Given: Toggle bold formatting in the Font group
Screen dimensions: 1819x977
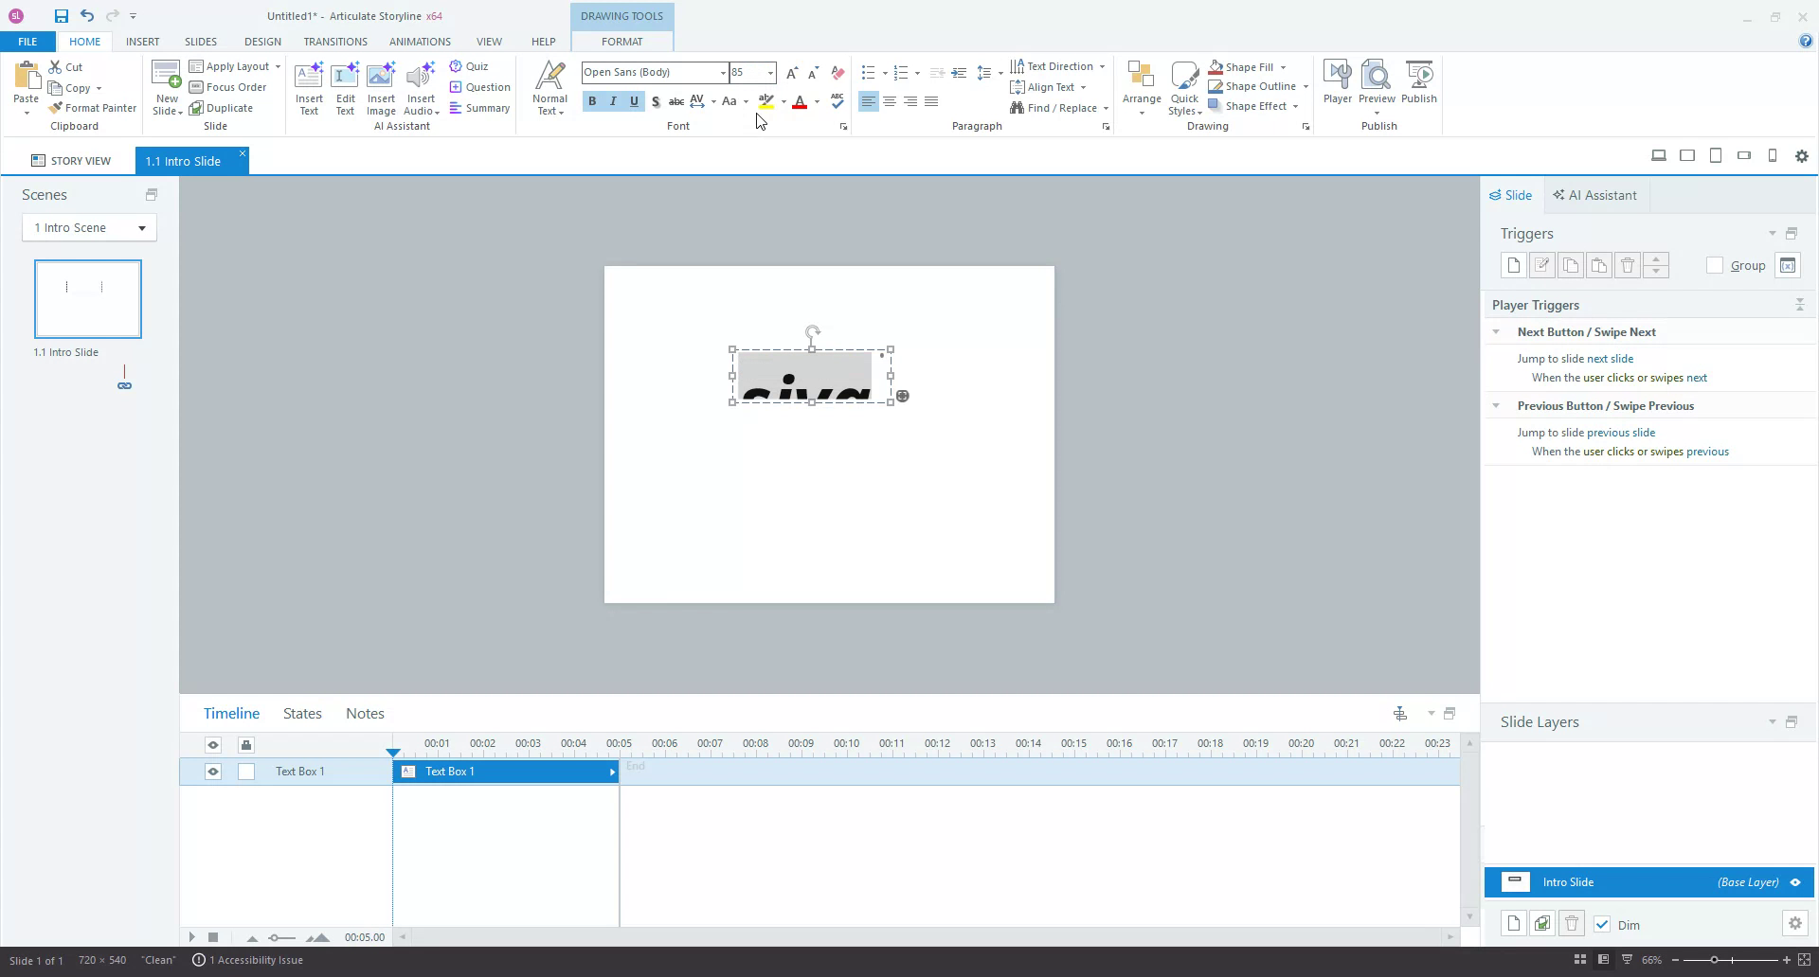Looking at the screenshot, I should click(x=591, y=101).
